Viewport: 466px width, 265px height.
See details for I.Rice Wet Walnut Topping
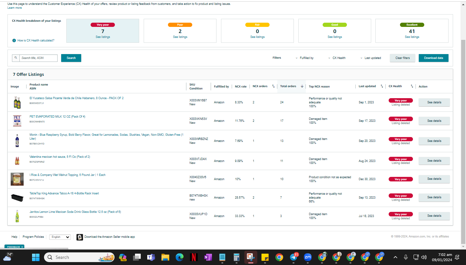click(x=434, y=179)
